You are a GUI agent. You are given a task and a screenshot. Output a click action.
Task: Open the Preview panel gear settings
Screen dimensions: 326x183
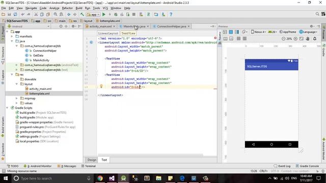click(x=312, y=26)
